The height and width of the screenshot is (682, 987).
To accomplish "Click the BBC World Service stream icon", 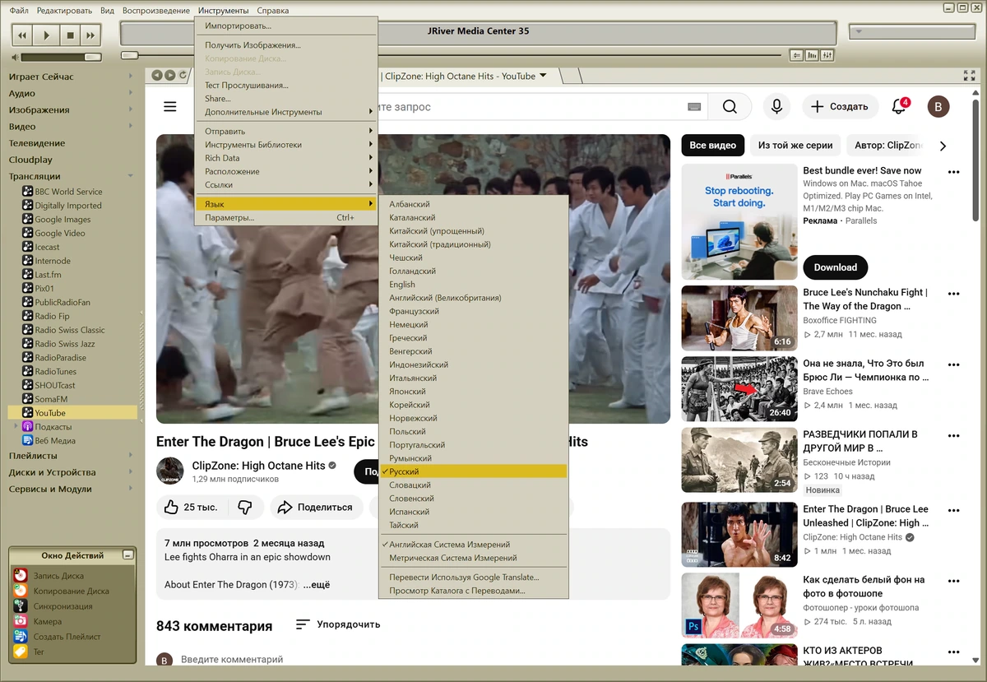I will tap(27, 192).
